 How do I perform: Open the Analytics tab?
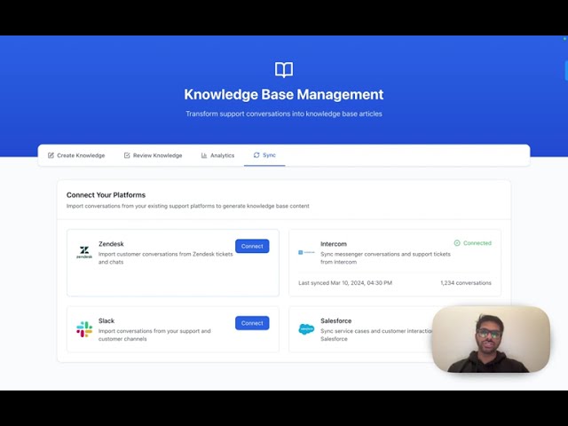point(217,155)
